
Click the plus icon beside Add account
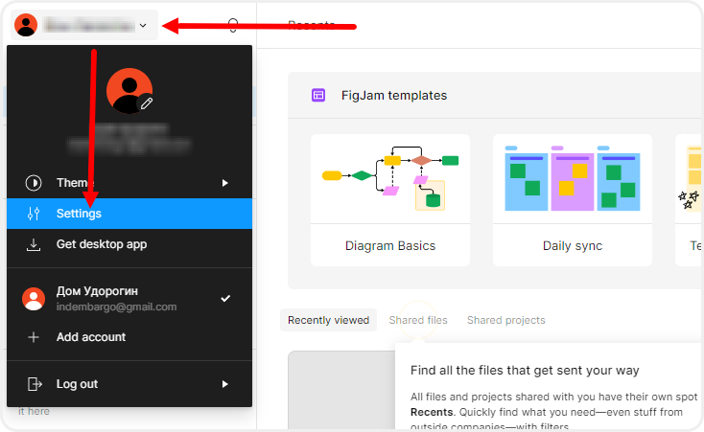34,337
